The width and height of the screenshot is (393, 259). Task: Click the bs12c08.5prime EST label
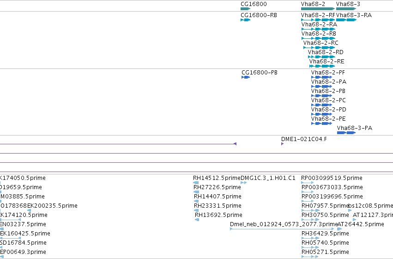[x=371, y=206]
